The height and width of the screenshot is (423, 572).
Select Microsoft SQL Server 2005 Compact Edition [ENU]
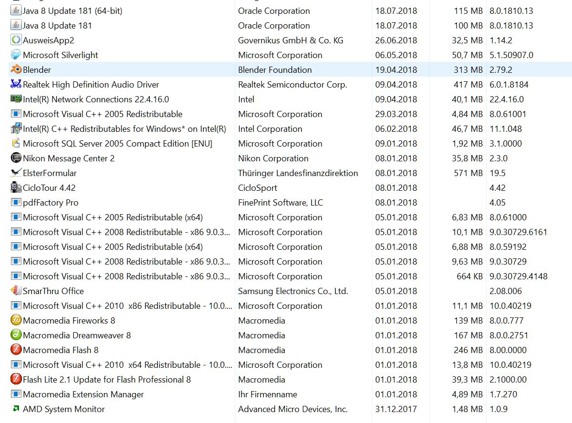[x=118, y=143]
